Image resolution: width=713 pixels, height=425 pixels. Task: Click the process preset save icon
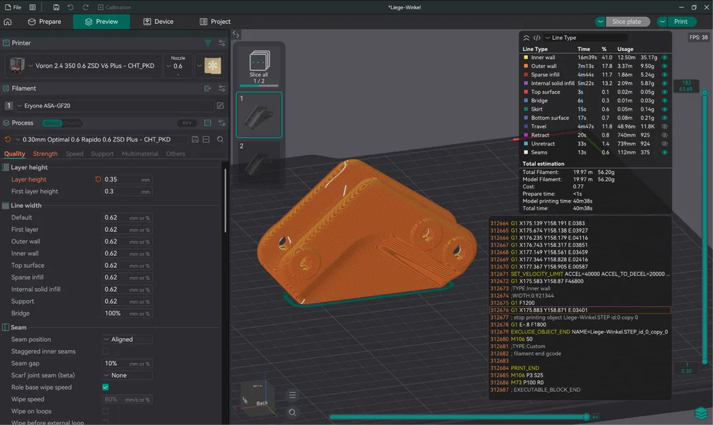tap(195, 139)
